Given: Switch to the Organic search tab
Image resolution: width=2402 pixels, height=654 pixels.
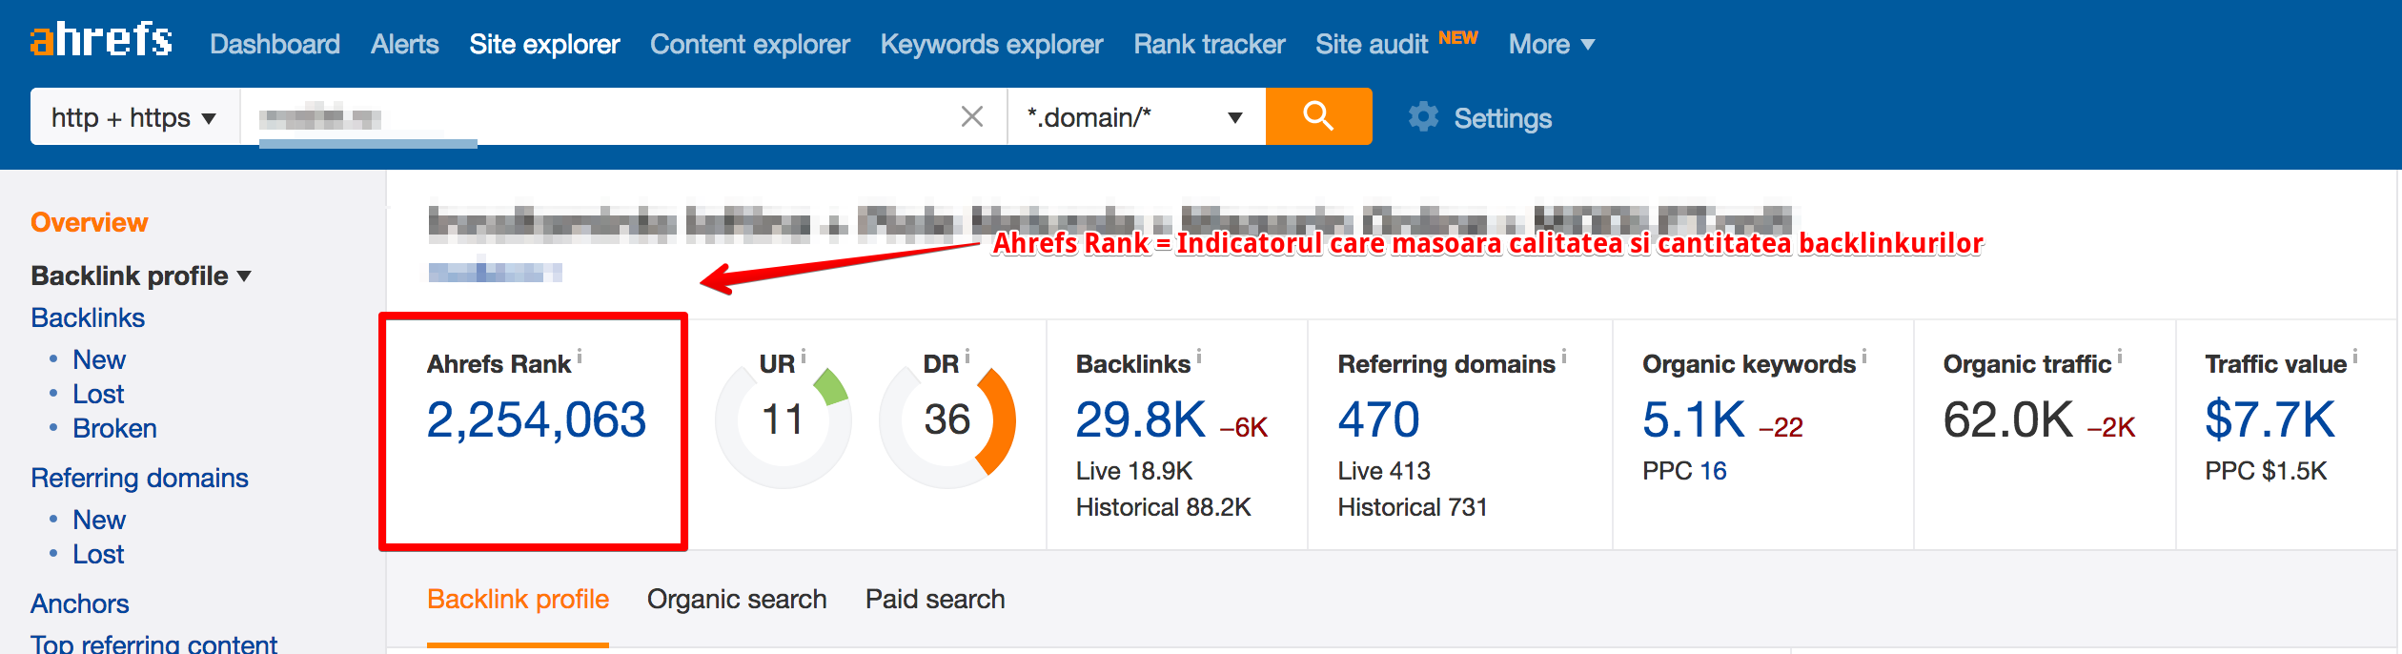Looking at the screenshot, I should pyautogui.click(x=737, y=599).
